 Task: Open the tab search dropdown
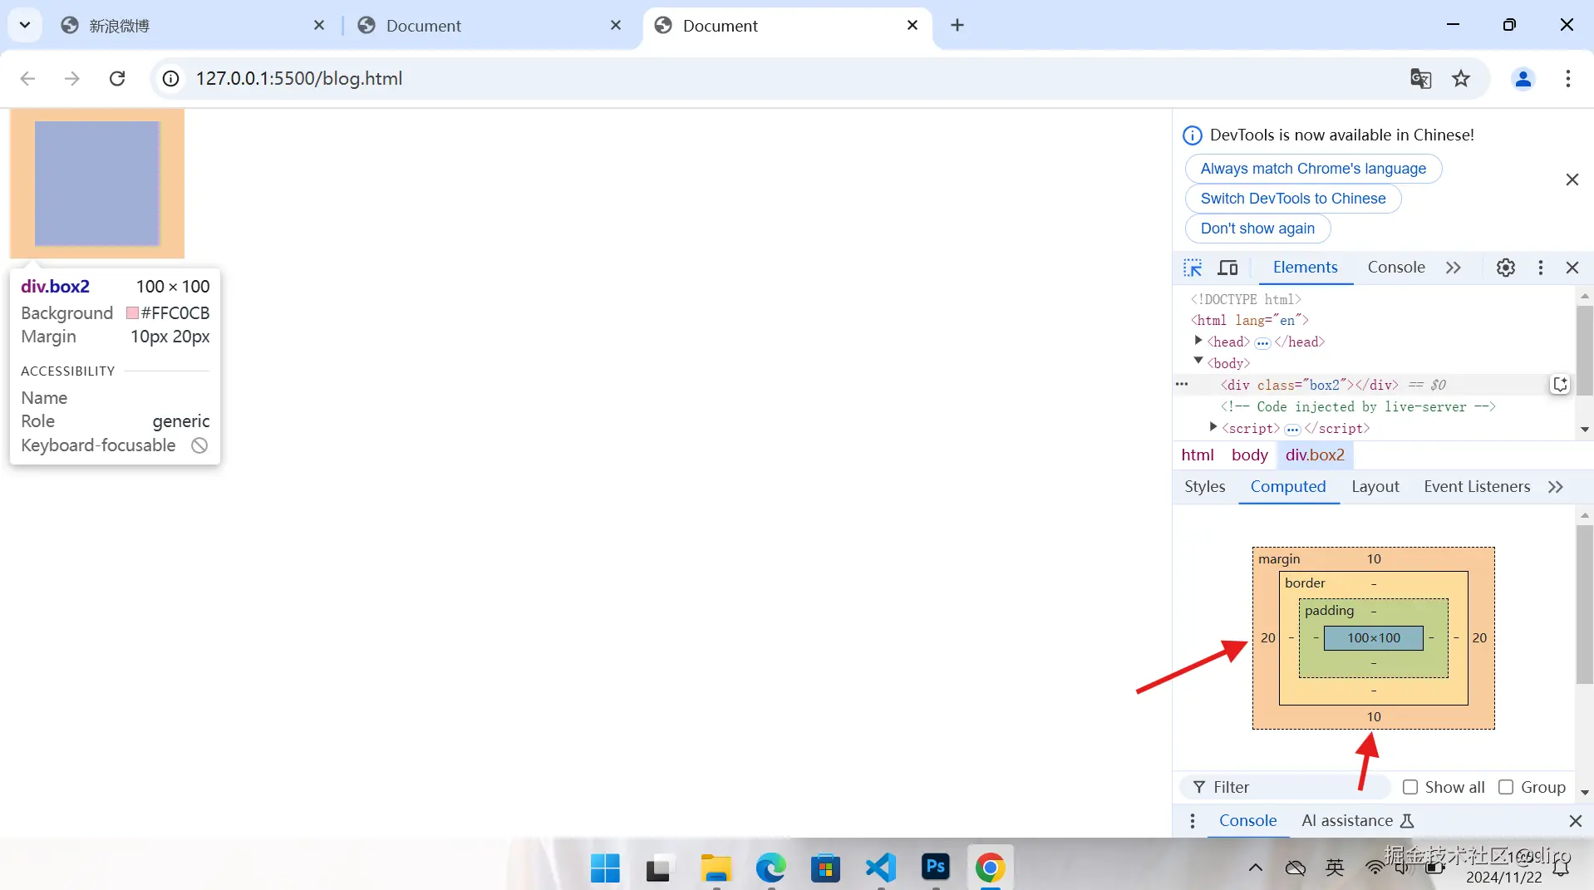[x=25, y=25]
